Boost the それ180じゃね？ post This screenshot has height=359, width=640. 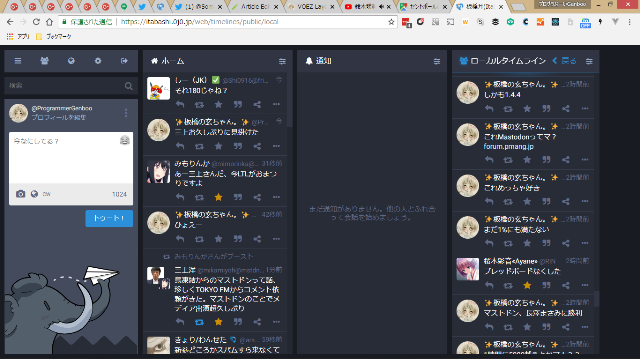[x=199, y=104]
